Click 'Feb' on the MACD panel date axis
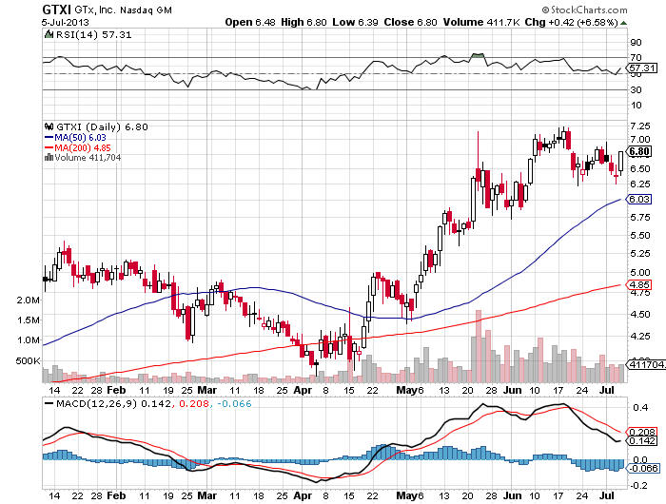This screenshot has height=504, width=666. (x=116, y=495)
